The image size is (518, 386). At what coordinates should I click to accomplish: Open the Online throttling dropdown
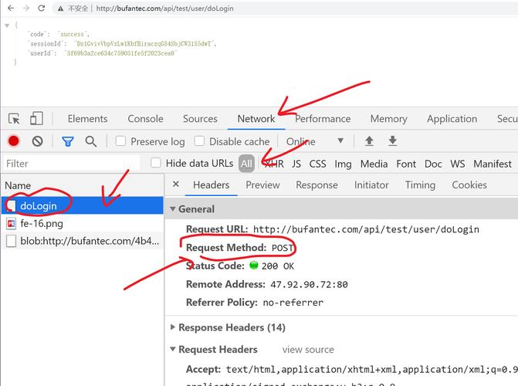[314, 141]
